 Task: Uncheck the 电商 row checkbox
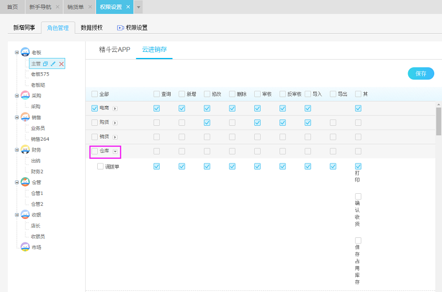[94, 108]
